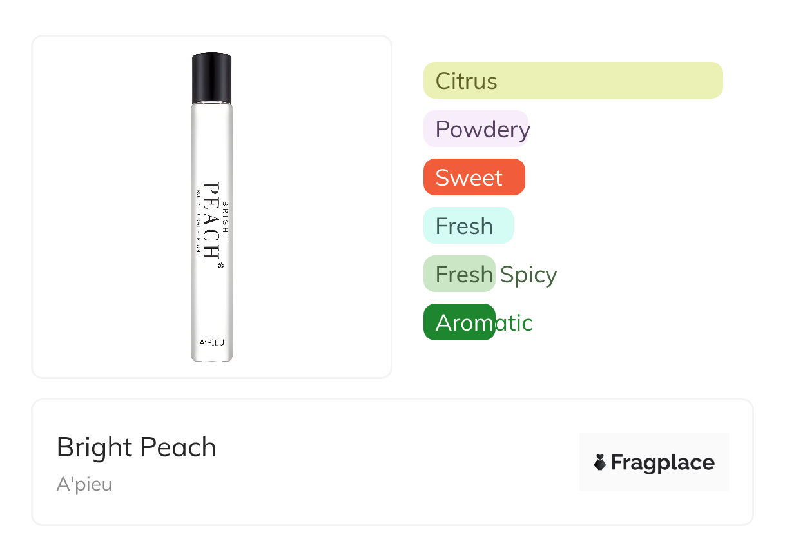Viewport: 785px width, 557px height.
Task: Open the Bright Peach product title
Action: (x=137, y=447)
